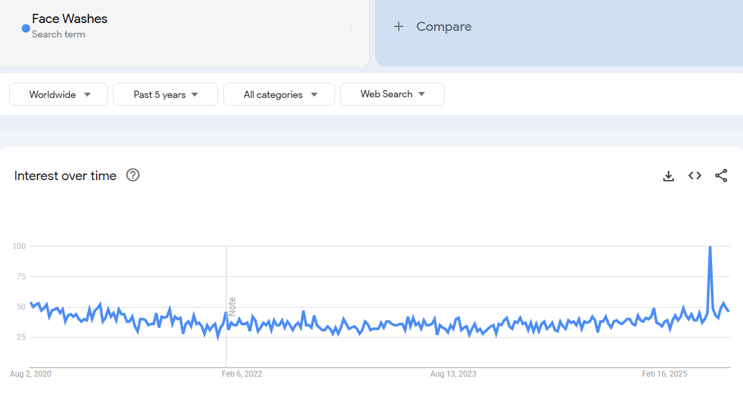The image size is (743, 395).
Task: Open the embed code icon
Action: [694, 175]
